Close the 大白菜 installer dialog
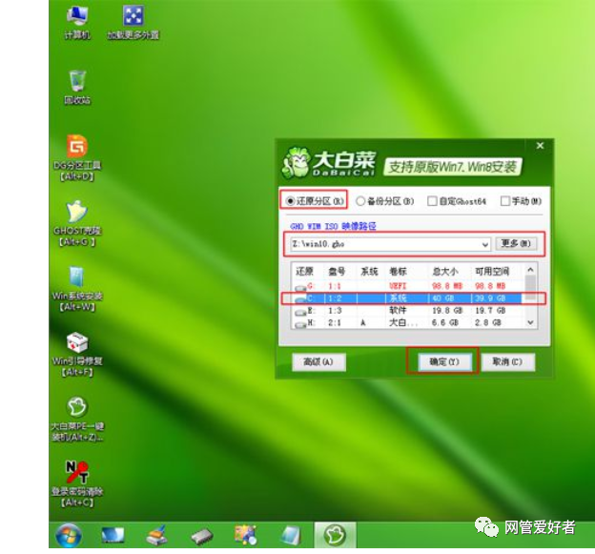Viewport: 595px width, 554px height. pos(540,146)
